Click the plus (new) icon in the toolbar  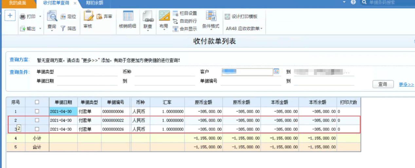10,16
